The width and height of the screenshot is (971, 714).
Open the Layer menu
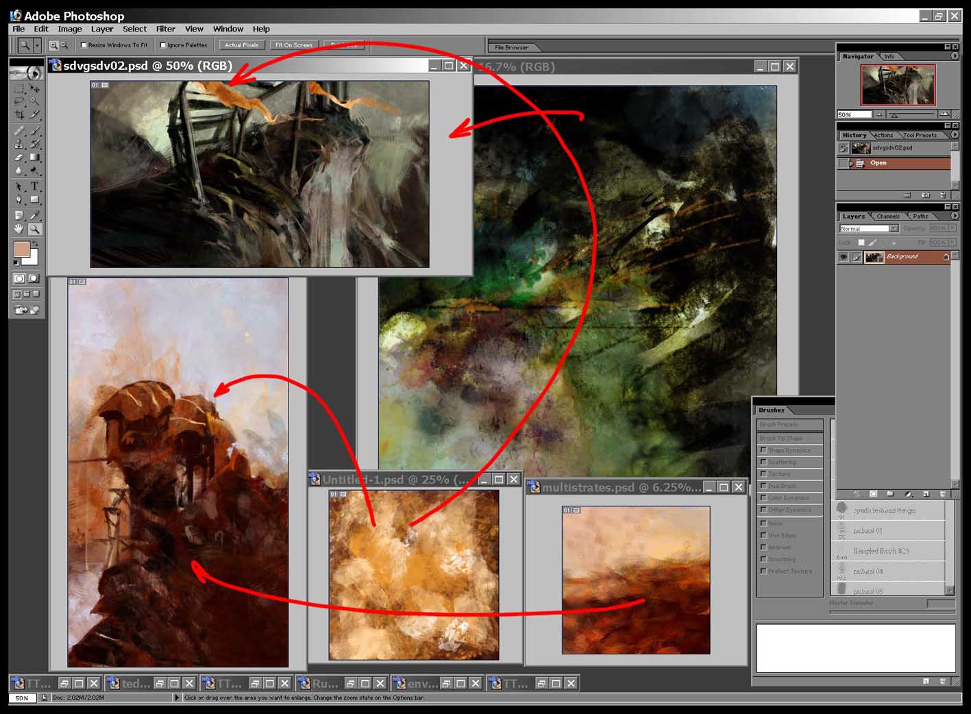(x=102, y=29)
